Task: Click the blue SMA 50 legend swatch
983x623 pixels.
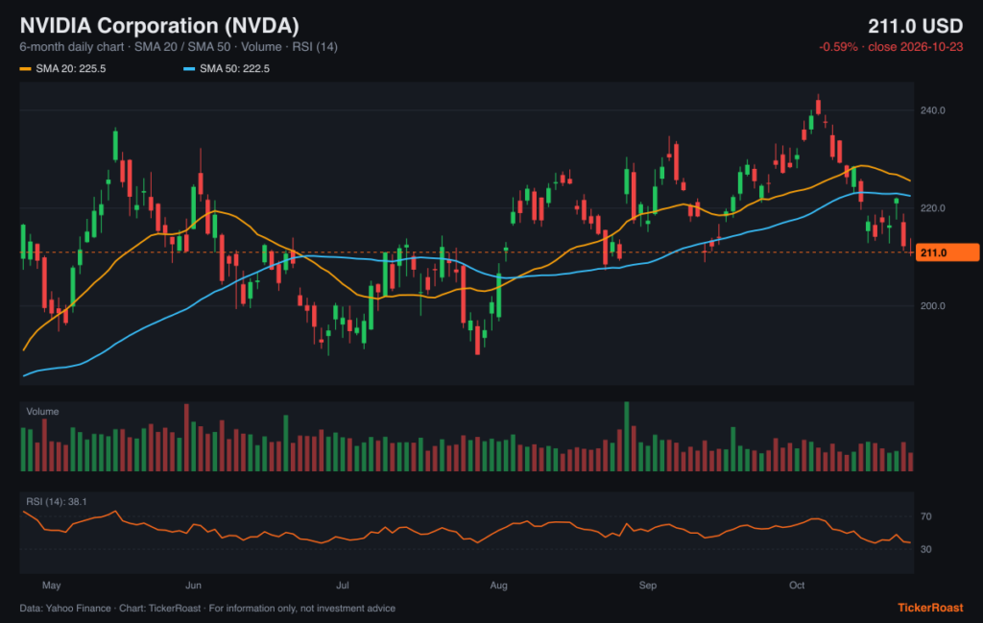Action: point(189,69)
